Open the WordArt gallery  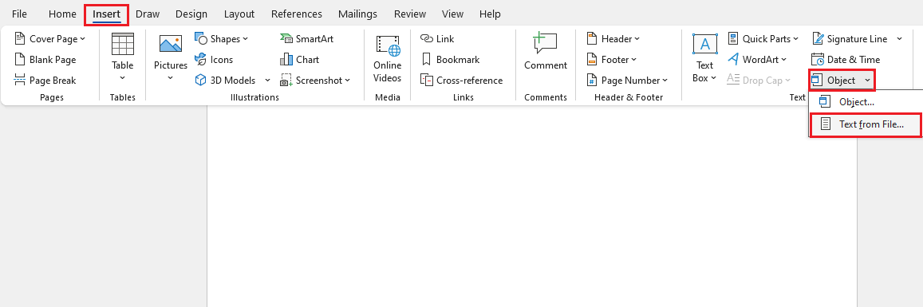click(757, 59)
